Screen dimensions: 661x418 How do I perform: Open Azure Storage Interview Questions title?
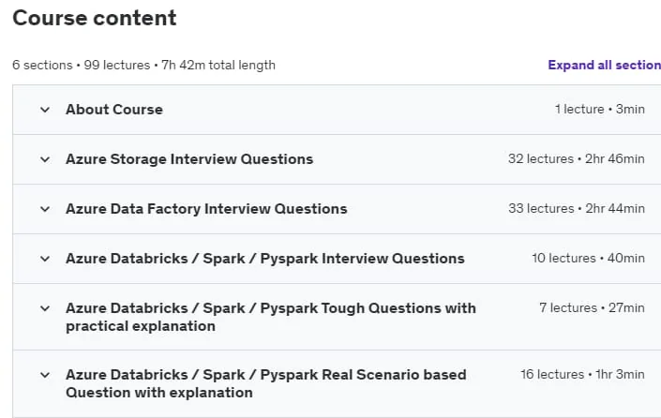(189, 159)
